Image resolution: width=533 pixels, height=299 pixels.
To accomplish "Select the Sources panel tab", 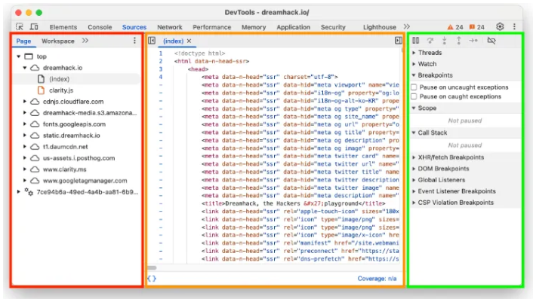I will click(134, 27).
